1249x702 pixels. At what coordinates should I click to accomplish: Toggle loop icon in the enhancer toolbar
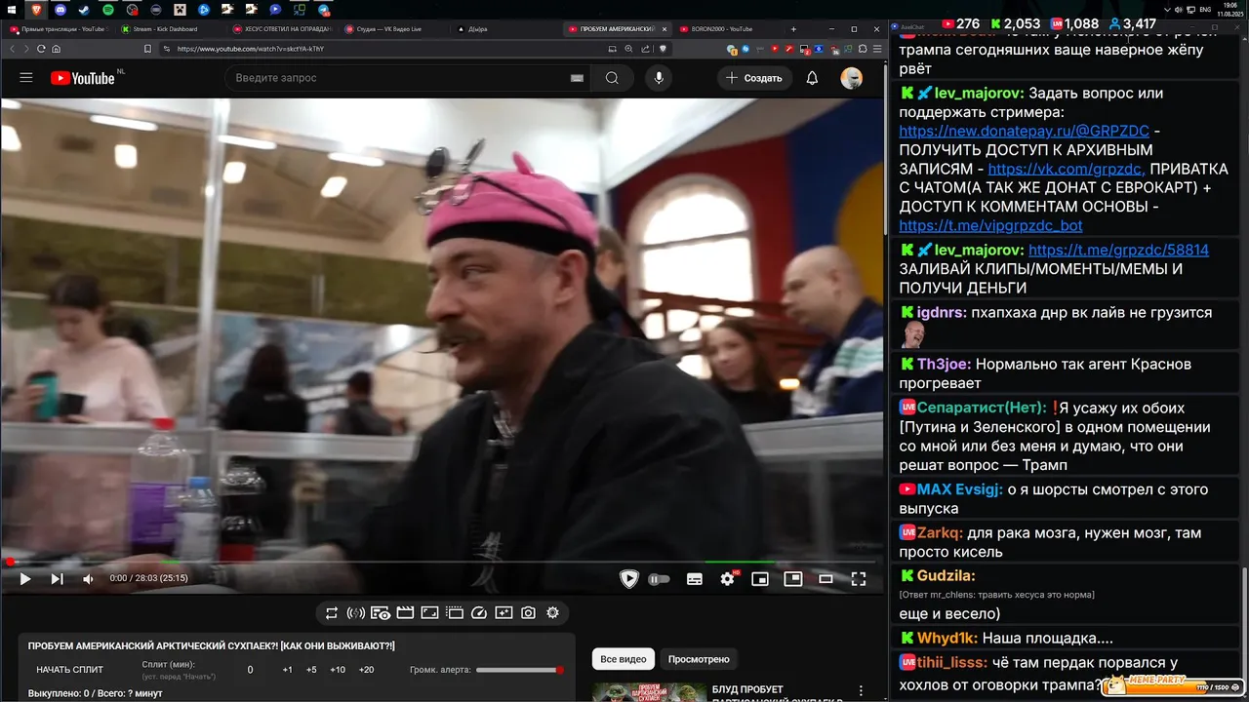(332, 613)
